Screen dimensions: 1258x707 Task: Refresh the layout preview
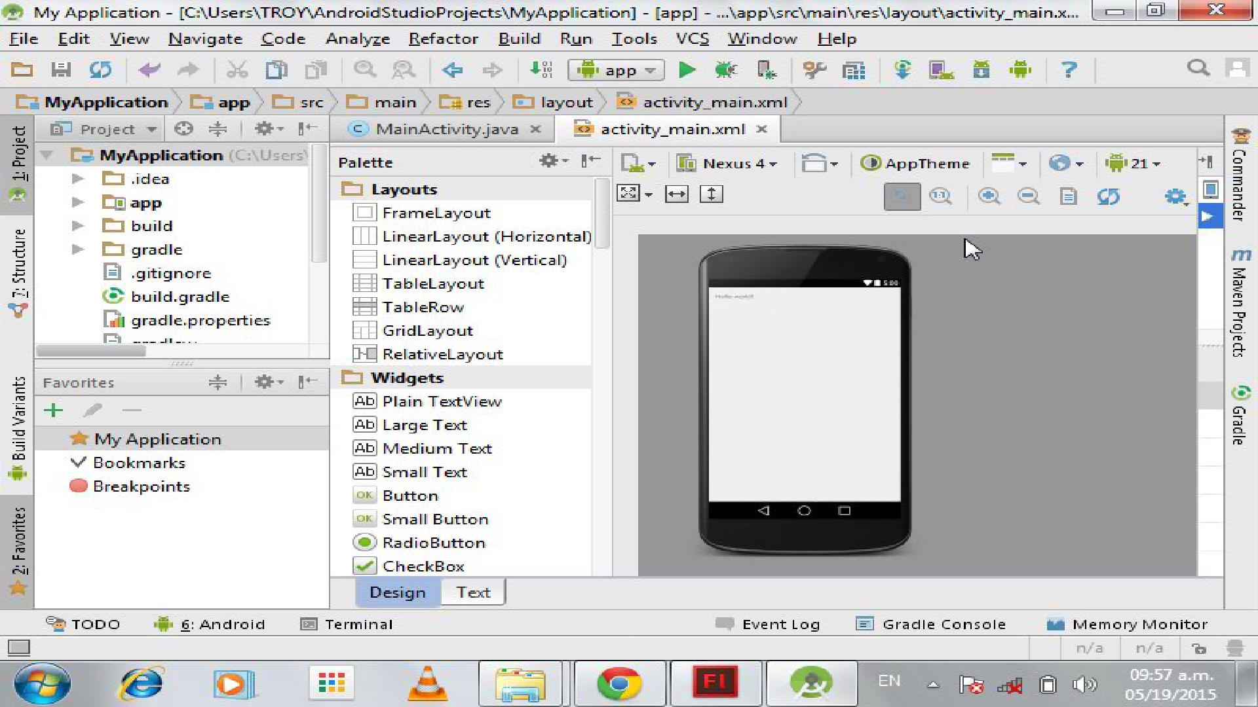(1109, 196)
